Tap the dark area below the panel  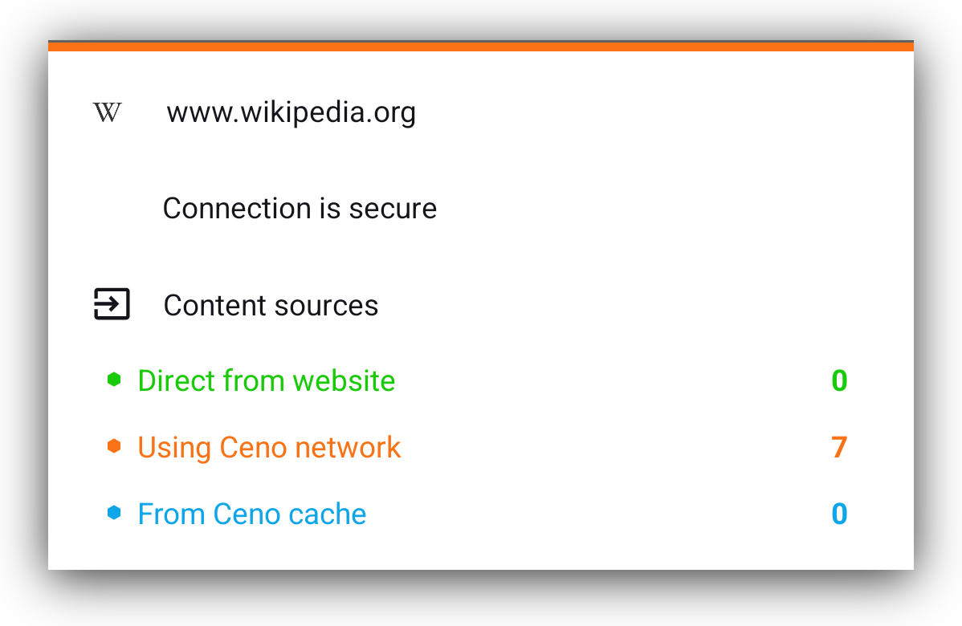pos(480,599)
